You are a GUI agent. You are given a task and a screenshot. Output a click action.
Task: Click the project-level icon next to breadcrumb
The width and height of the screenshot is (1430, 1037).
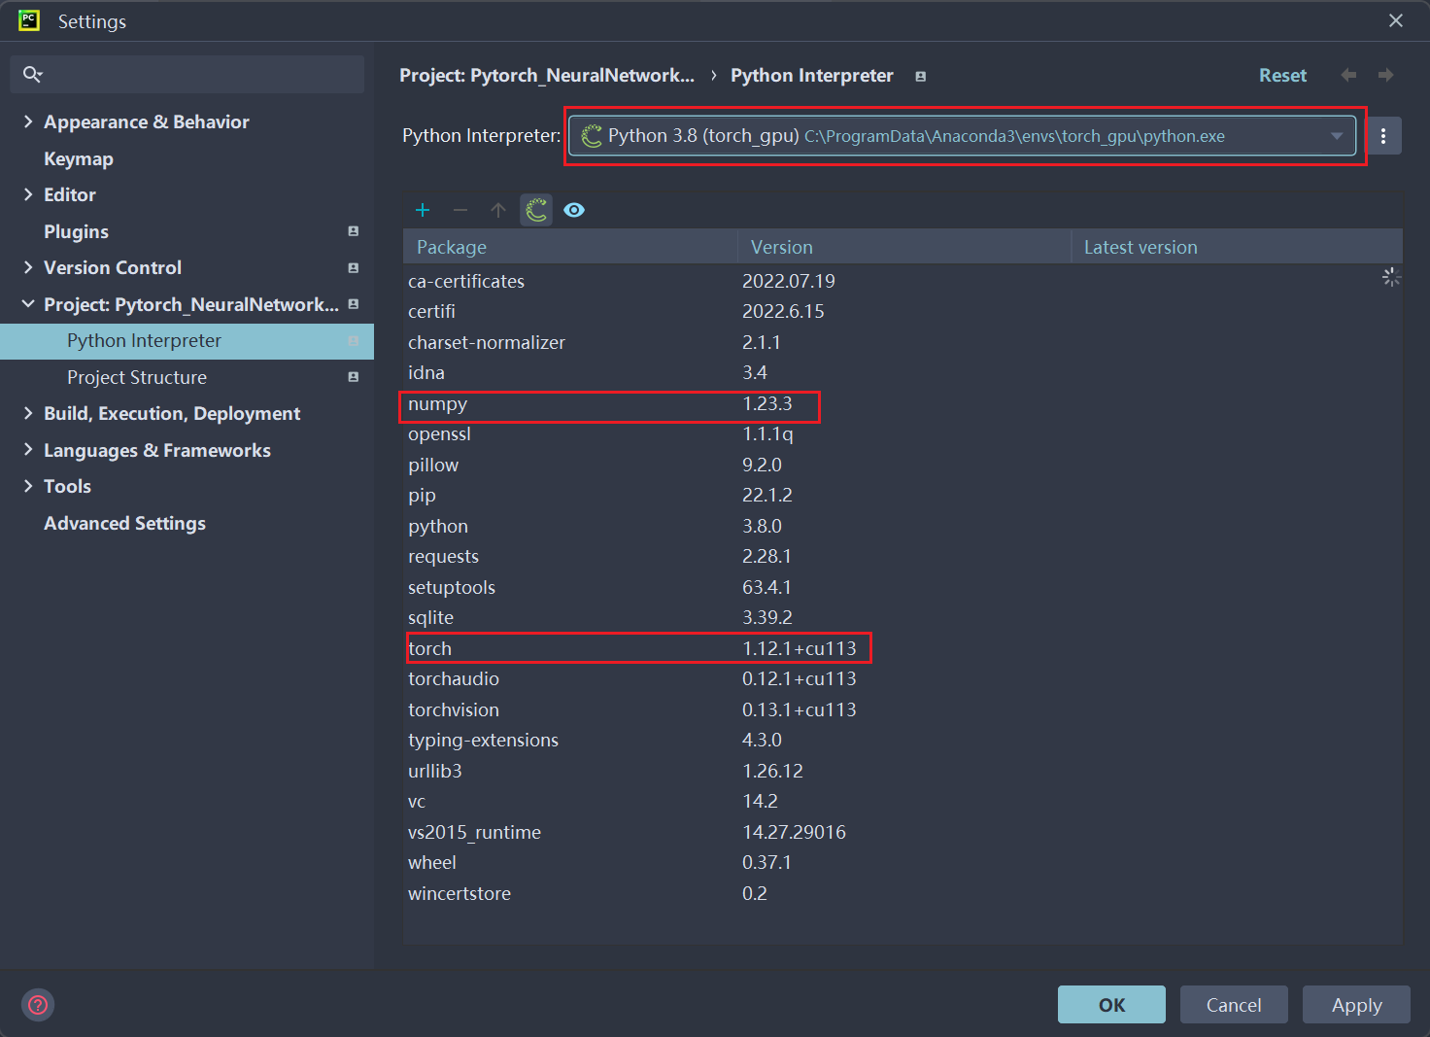coord(920,76)
